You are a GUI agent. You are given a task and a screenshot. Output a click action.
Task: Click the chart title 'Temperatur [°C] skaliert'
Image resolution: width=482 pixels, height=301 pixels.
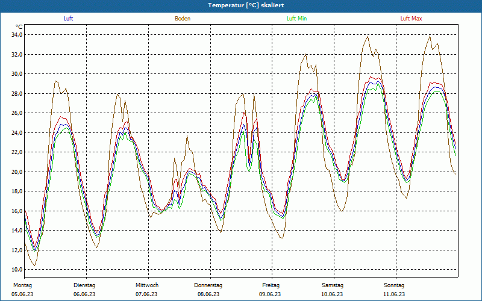pos(246,5)
